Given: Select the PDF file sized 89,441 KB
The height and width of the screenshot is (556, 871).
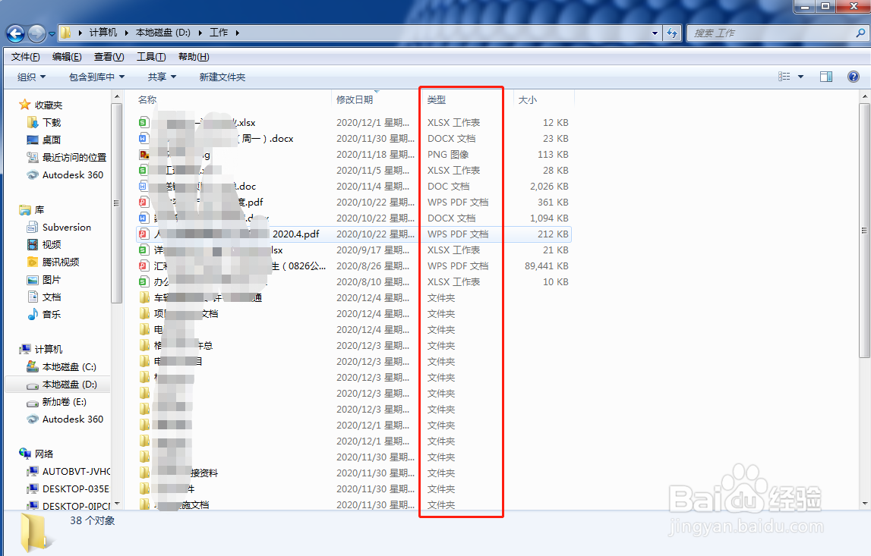Looking at the screenshot, I should tap(353, 266).
